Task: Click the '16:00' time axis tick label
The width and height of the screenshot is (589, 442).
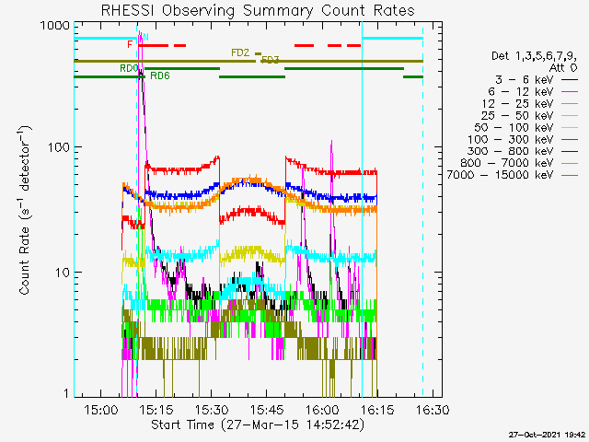Action: pos(322,410)
